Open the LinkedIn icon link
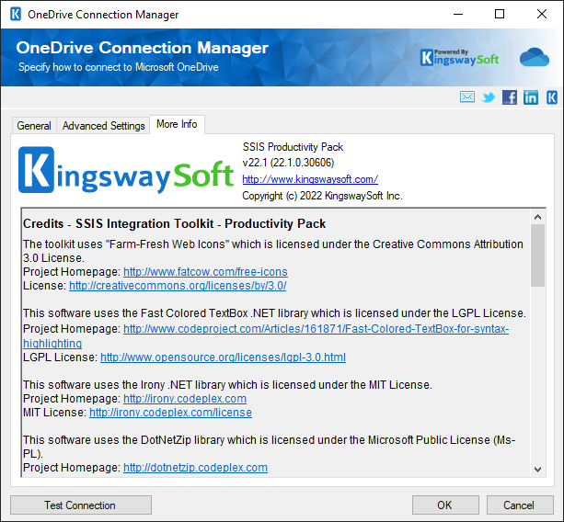Viewport: 564px width, 522px height. click(531, 97)
